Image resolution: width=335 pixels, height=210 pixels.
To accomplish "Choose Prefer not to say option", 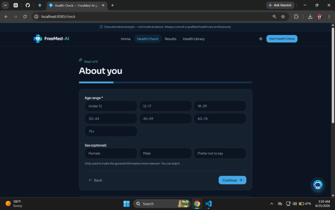I will (x=220, y=153).
